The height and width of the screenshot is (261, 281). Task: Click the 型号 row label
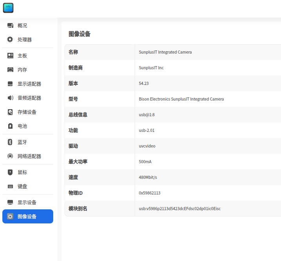tap(73, 99)
